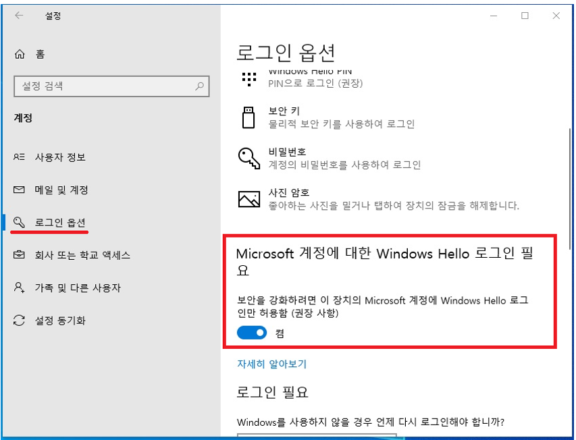Click the re-login question text under 로그인 필요

370,422
